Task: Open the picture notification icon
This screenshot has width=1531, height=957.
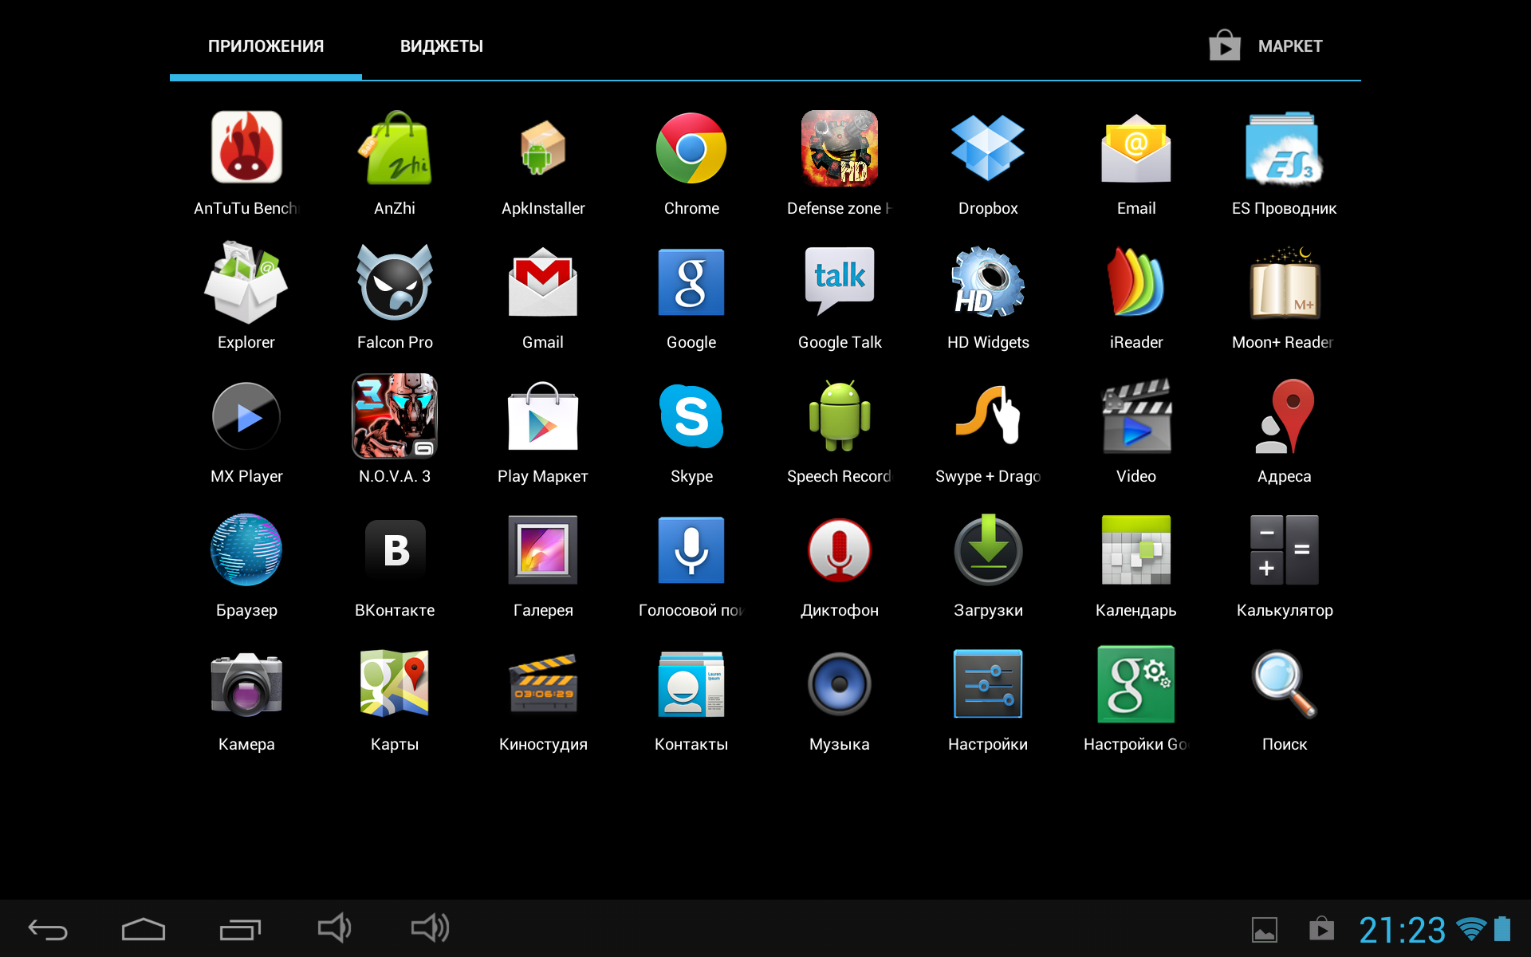Action: 1265,930
